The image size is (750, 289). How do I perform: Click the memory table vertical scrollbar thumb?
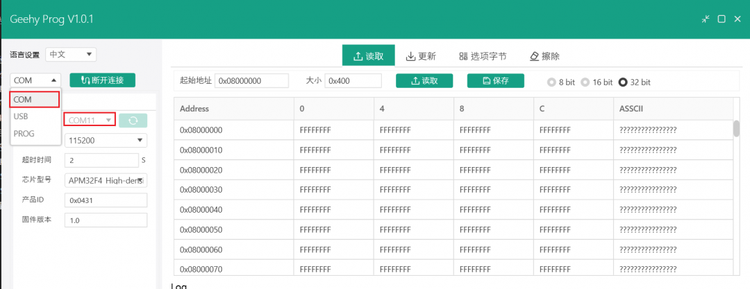pos(737,128)
